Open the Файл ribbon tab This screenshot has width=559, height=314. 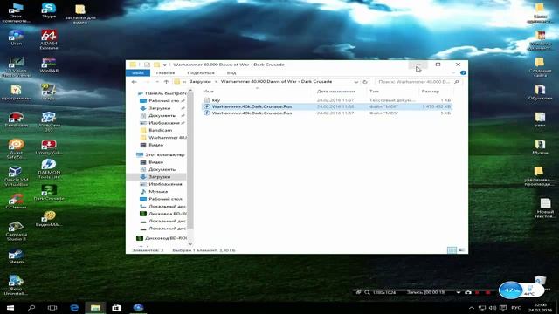coord(138,73)
